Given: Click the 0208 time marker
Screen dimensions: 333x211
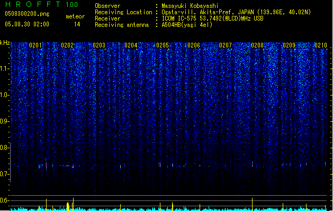Looking at the screenshot, I should pos(257,45).
